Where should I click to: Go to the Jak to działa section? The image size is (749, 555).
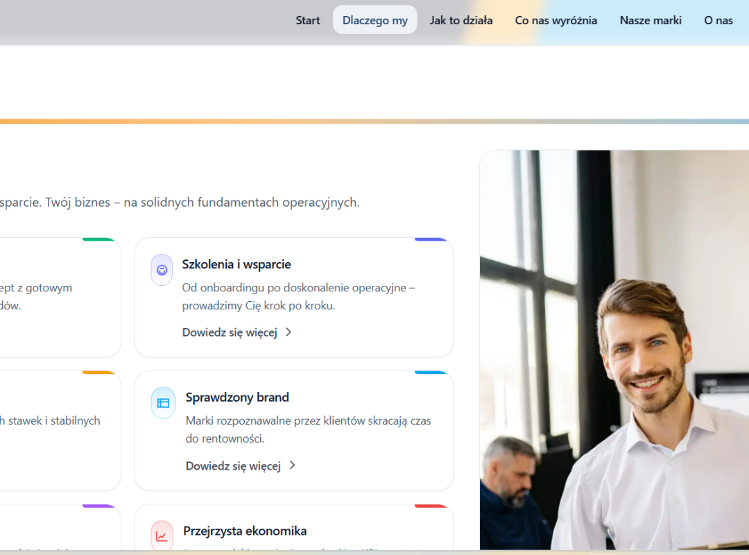pyautogui.click(x=461, y=20)
